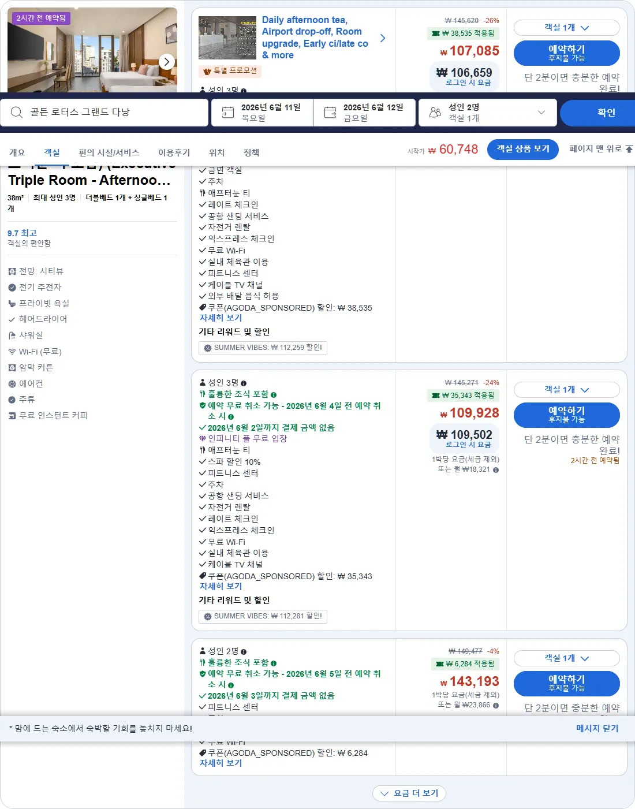Click the ₩109,502 로그인 시 요금 box
Viewport: 635px width, 809px height.
[x=465, y=438]
